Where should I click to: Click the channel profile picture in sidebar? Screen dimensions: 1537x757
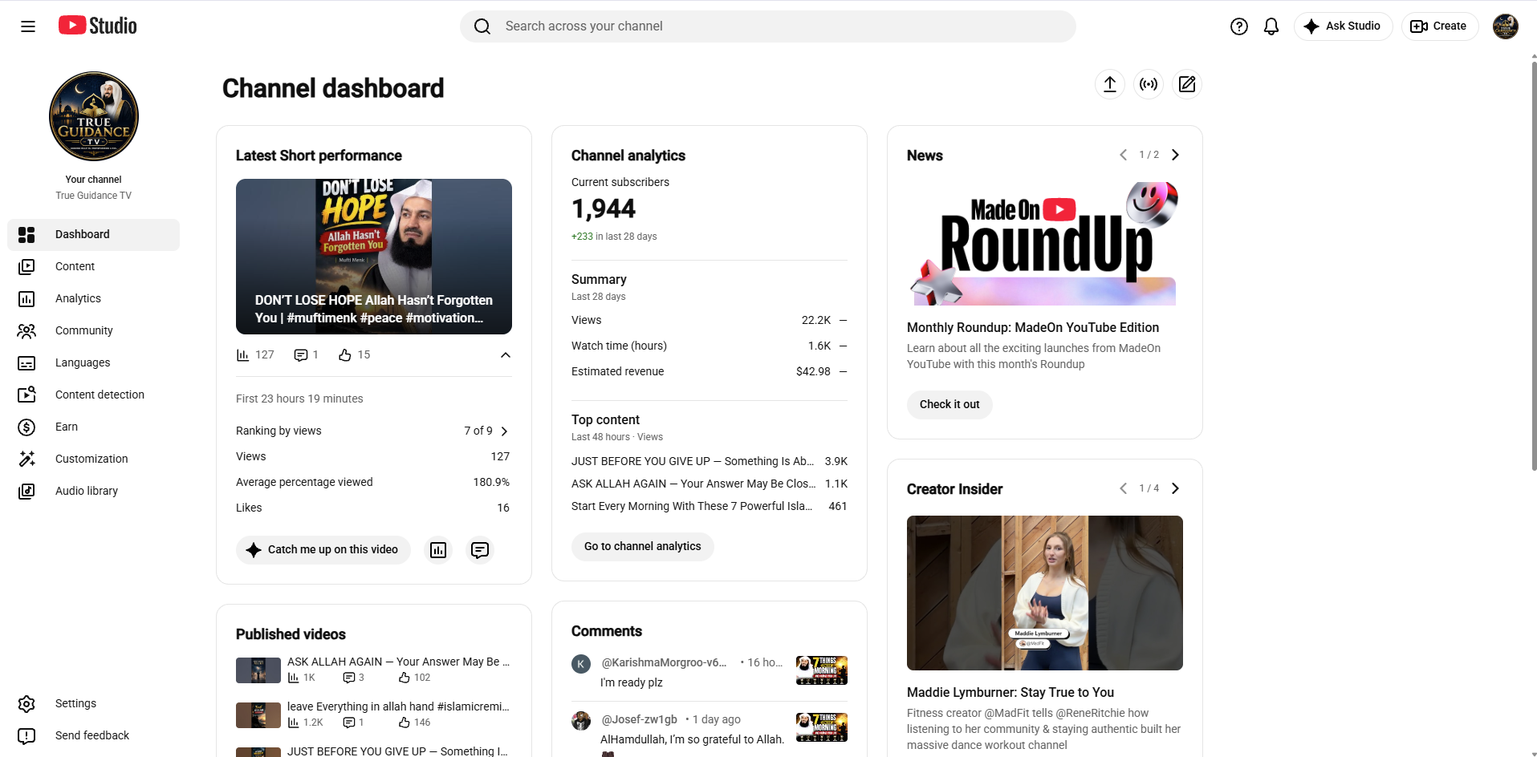[94, 116]
